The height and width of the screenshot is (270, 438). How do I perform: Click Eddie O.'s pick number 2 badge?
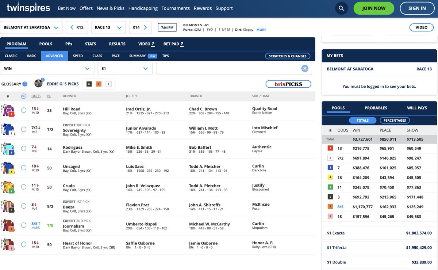108,84
